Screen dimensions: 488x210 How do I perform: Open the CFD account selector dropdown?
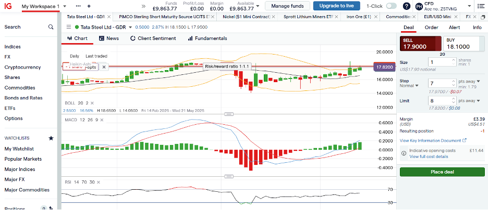(469, 6)
